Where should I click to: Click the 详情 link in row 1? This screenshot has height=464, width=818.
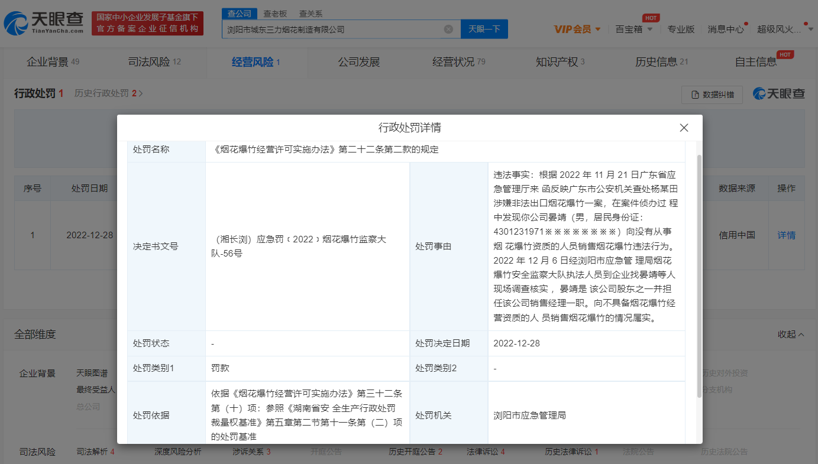pos(786,235)
